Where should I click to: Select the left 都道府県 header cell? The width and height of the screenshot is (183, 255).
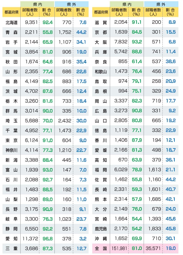click(x=11, y=12)
